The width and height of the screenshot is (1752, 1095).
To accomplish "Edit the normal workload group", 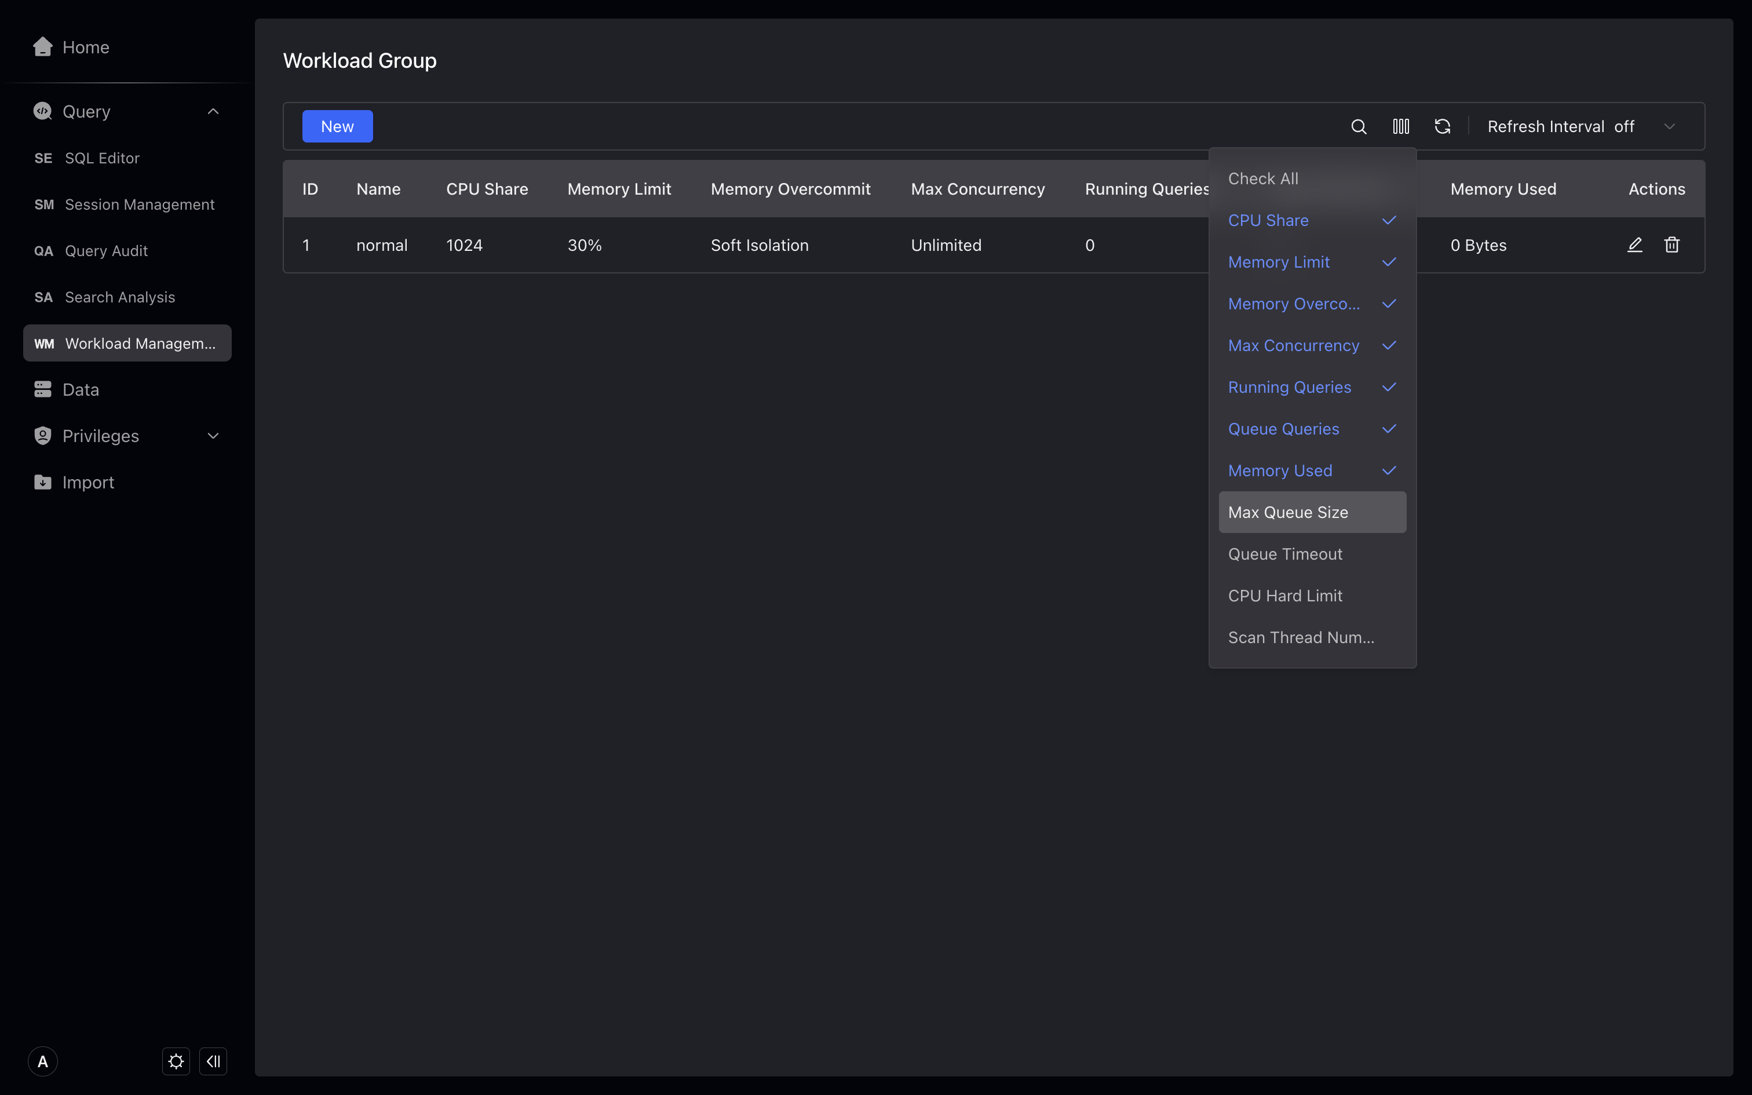I will pos(1635,244).
